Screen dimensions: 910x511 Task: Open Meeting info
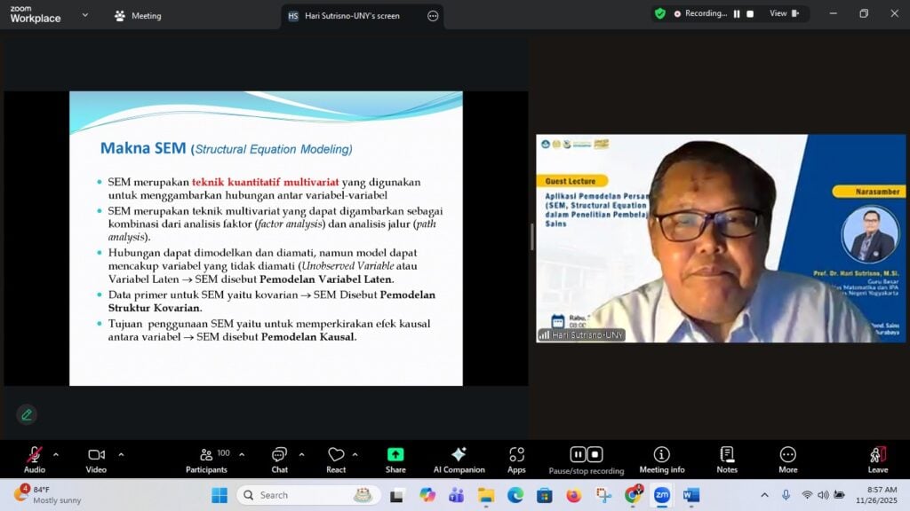(661, 459)
